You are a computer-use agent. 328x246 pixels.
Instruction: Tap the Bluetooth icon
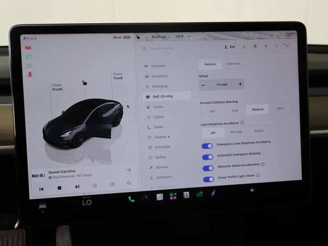tap(276, 46)
